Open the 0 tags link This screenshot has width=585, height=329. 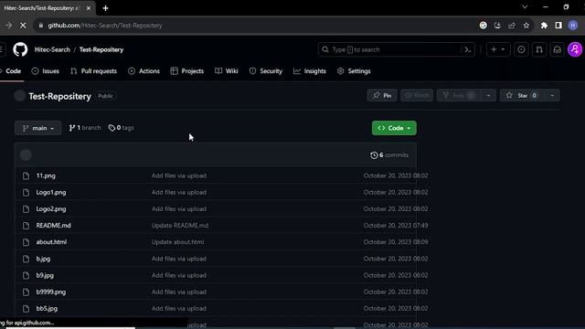coord(122,128)
